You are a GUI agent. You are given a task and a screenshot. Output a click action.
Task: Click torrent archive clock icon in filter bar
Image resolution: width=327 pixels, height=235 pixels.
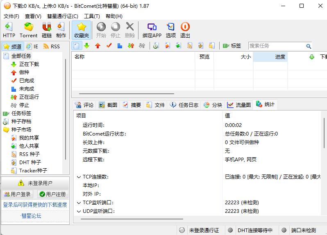(x=156, y=45)
